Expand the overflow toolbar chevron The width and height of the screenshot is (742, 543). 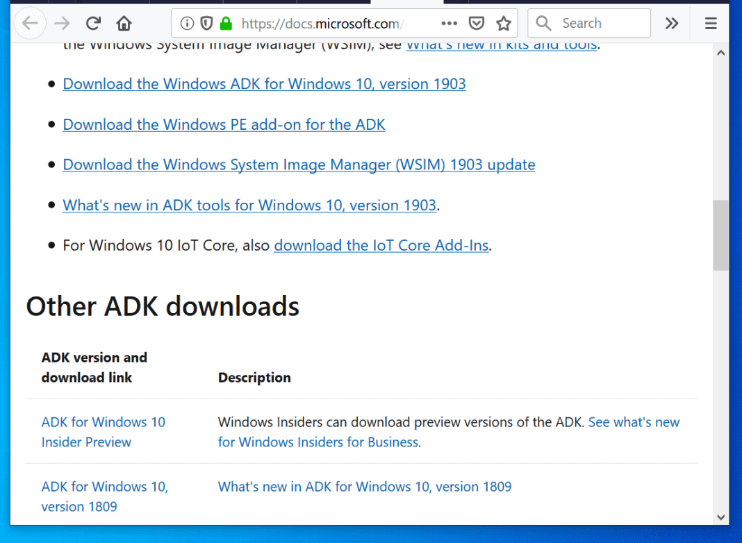[671, 23]
